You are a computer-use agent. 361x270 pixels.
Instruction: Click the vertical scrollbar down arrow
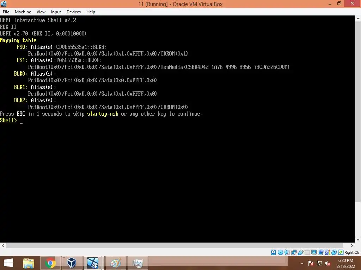(x=358, y=239)
